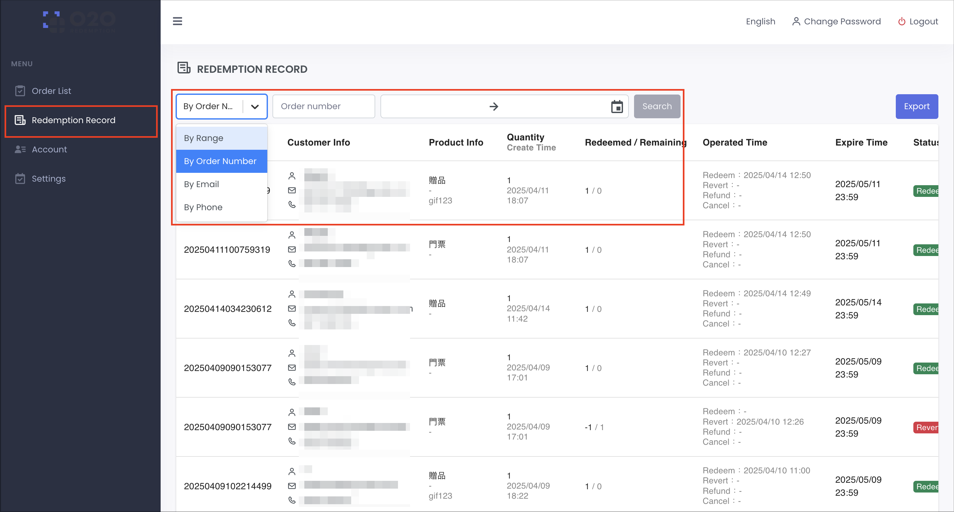This screenshot has width=954, height=512.
Task: Click phone icon in the first gif123 row
Action: 292,204
